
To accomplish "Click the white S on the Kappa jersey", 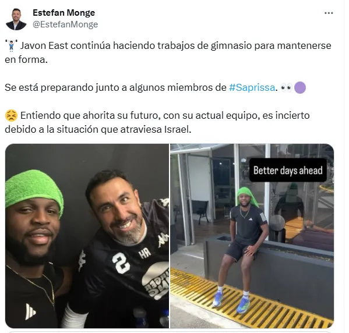I will [x=121, y=263].
